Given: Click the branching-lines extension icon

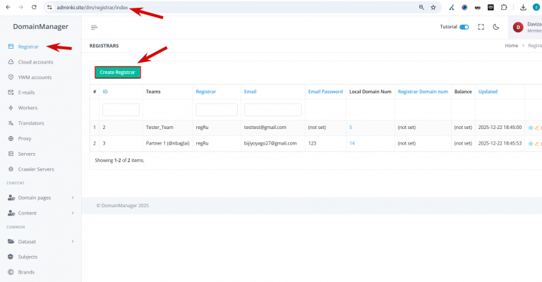Looking at the screenshot, I should point(452,7).
